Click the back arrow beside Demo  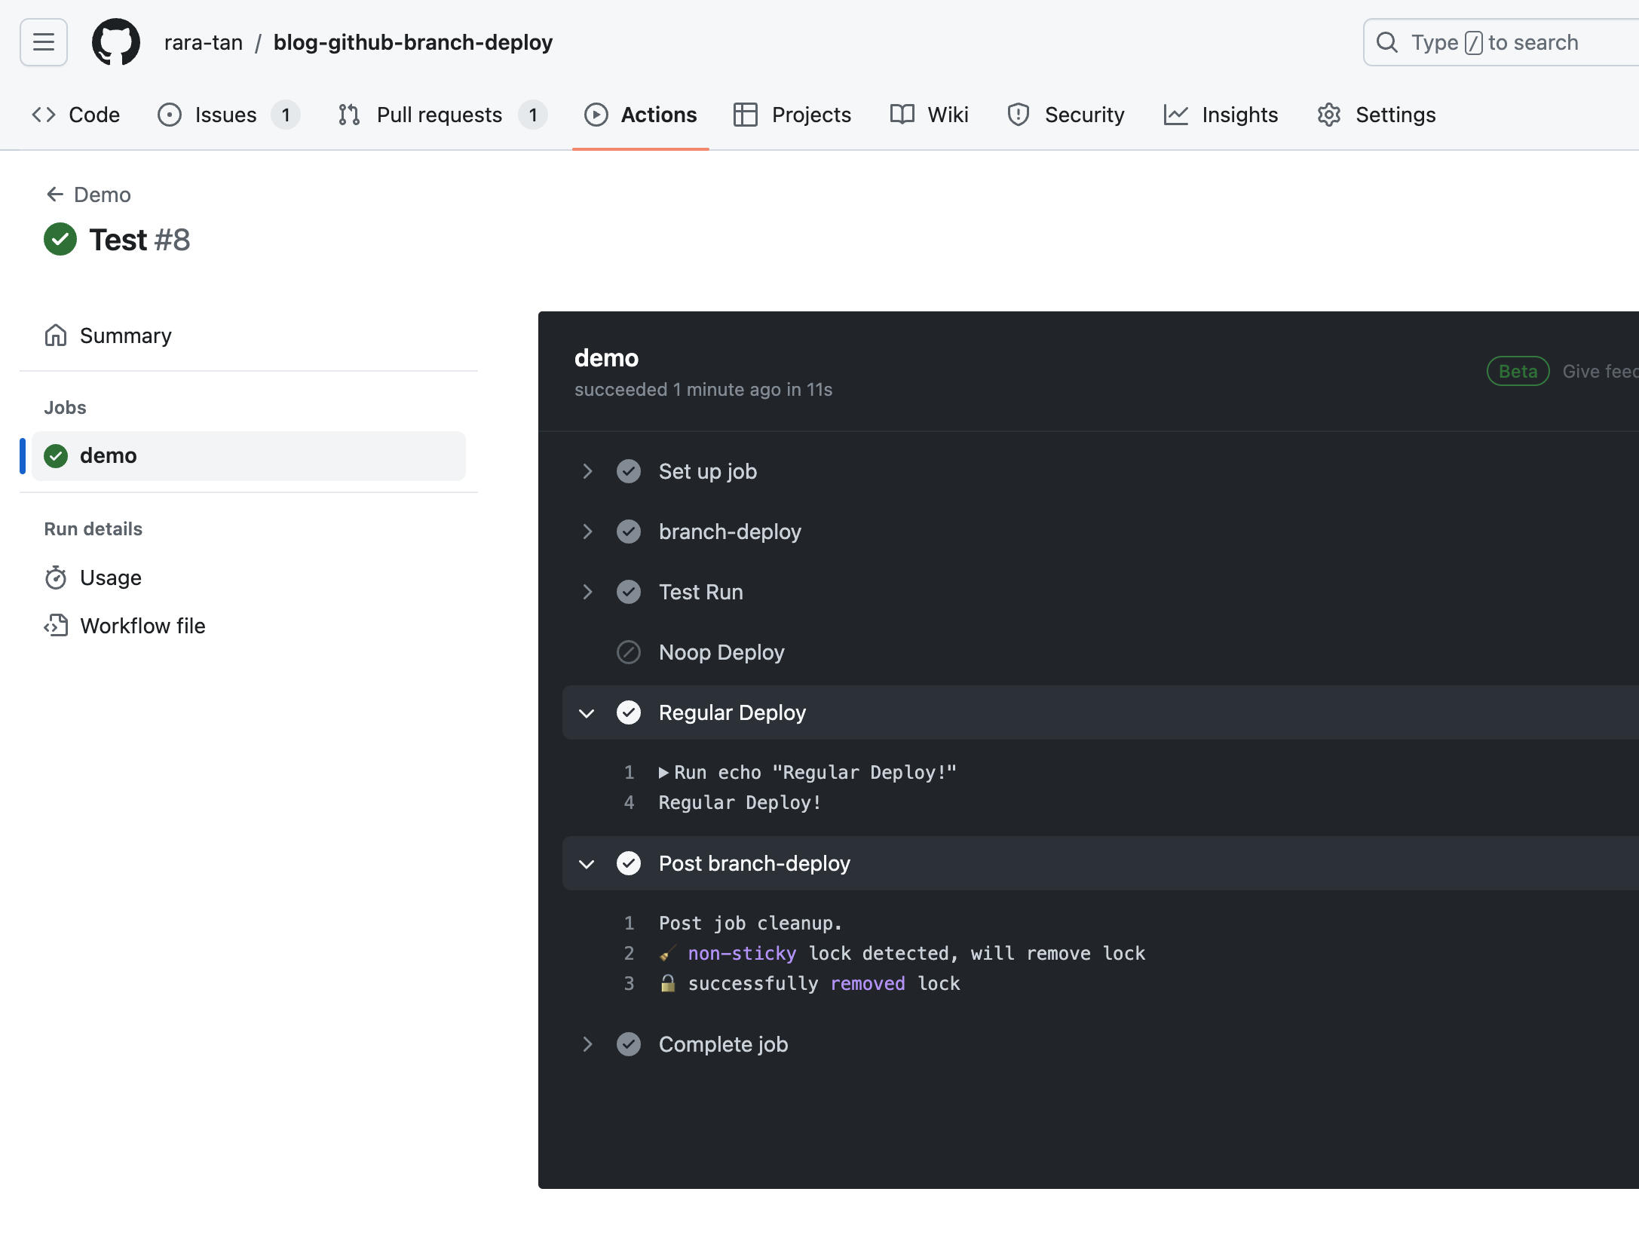[x=54, y=195]
